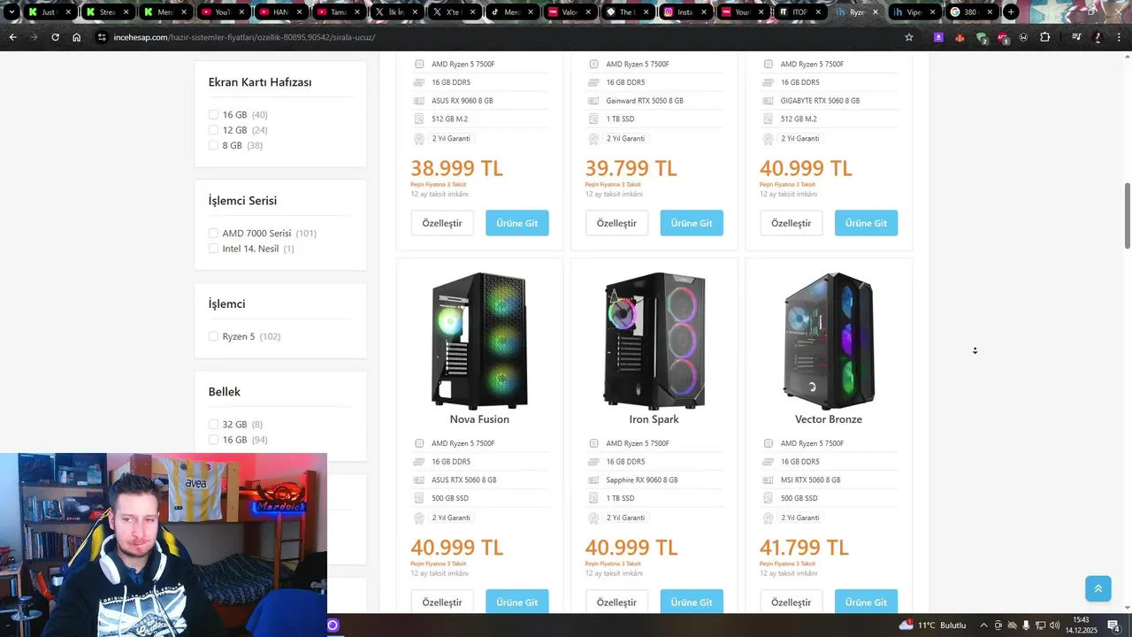Click the page vertical scrollbar thumb
Screen dimensions: 1132x637
pyautogui.click(x=1127, y=217)
